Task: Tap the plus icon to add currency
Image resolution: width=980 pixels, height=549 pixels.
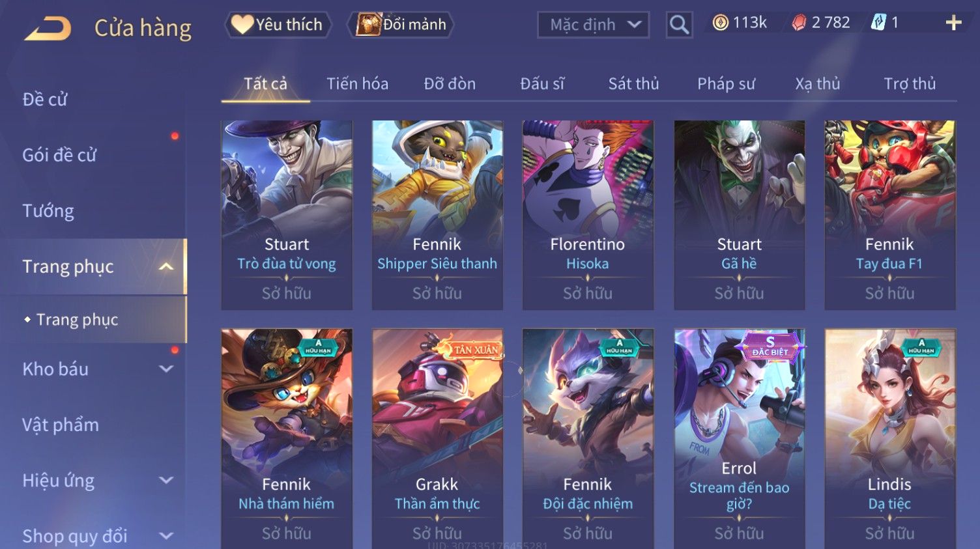Action: tap(953, 23)
